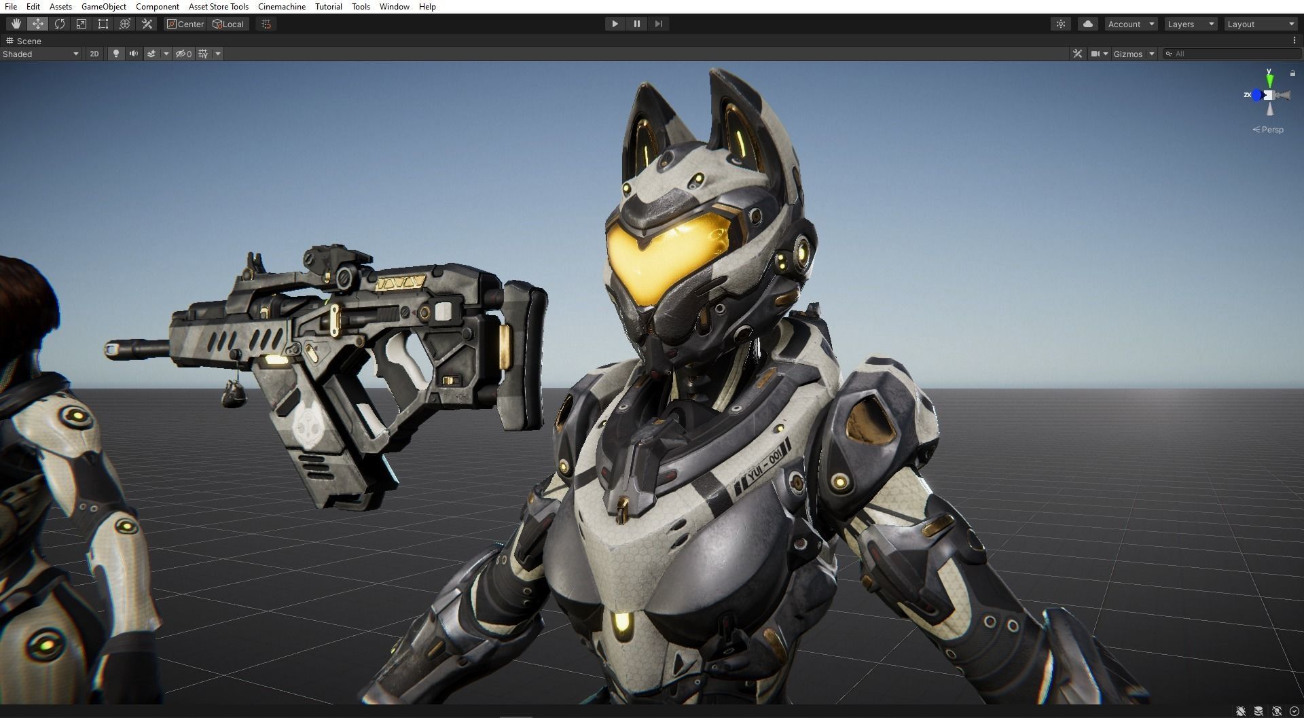
Task: Toggle the Gizmos button
Action: pos(1128,54)
